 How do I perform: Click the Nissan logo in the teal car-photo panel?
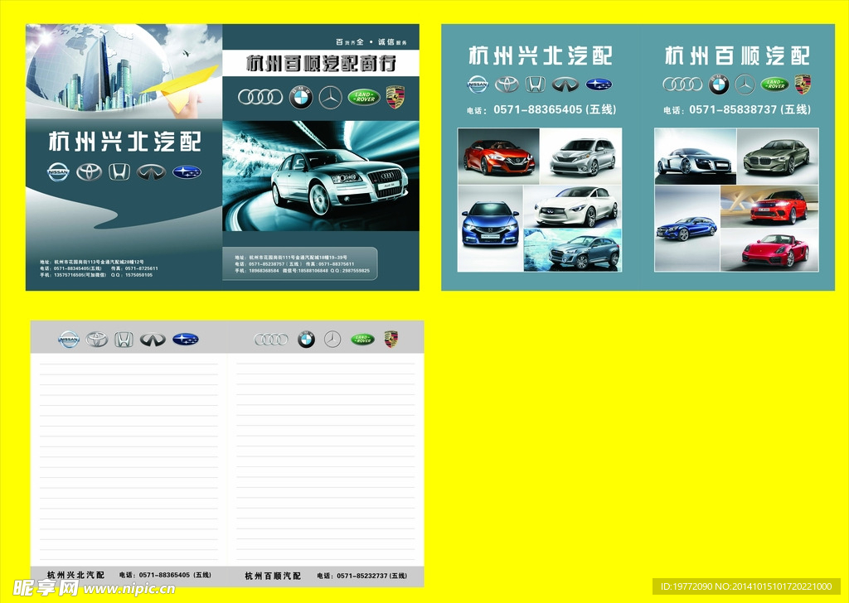[478, 84]
